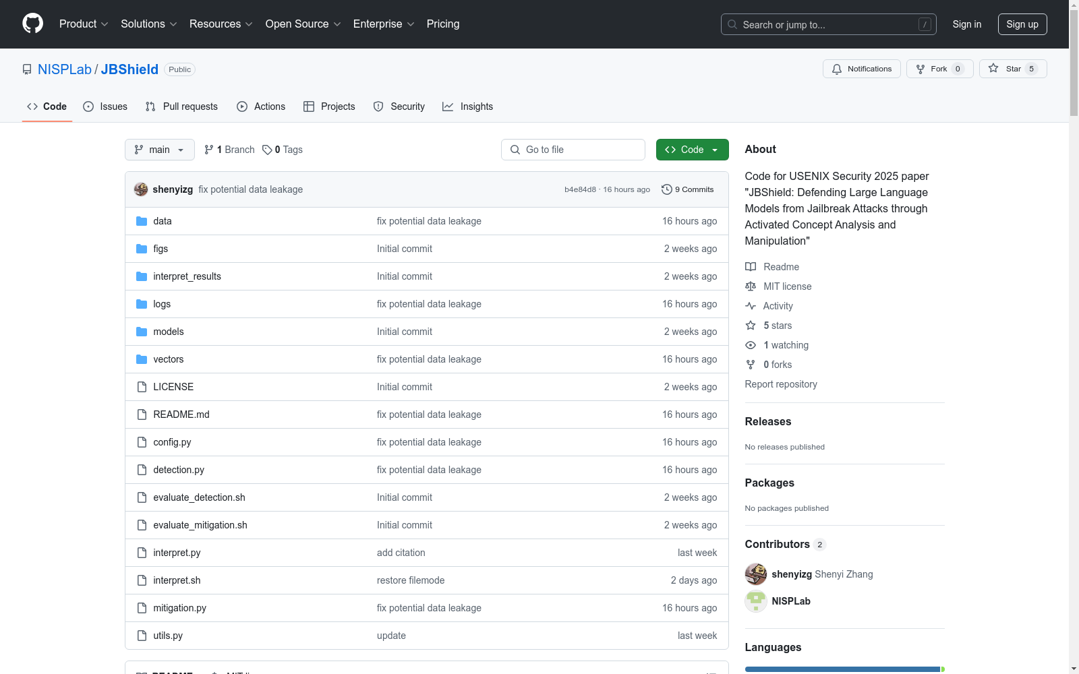1079x674 pixels.
Task: Open detection.py file
Action: pos(179,470)
